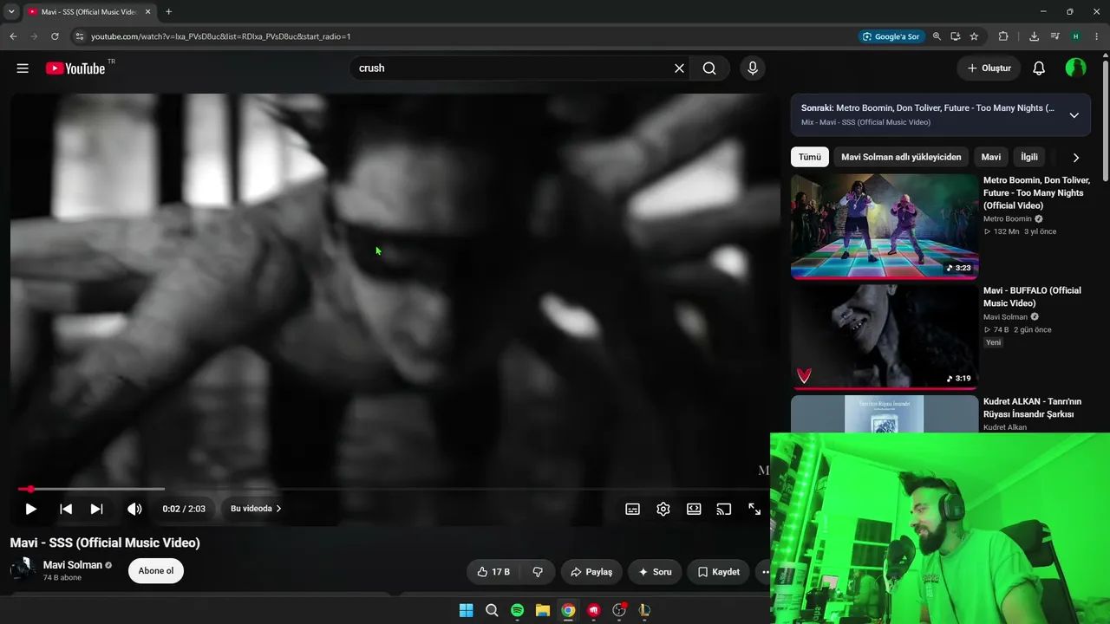
Task: Open File Explorer from the taskbar
Action: click(x=543, y=610)
